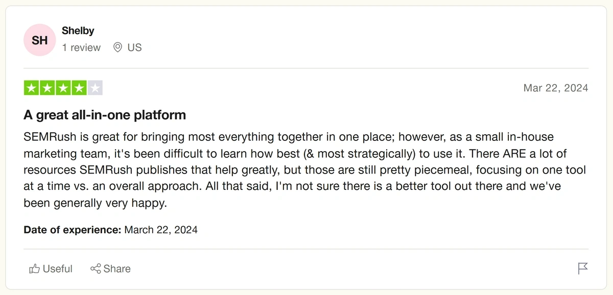Click the Mar 22, 2024 date

556,88
